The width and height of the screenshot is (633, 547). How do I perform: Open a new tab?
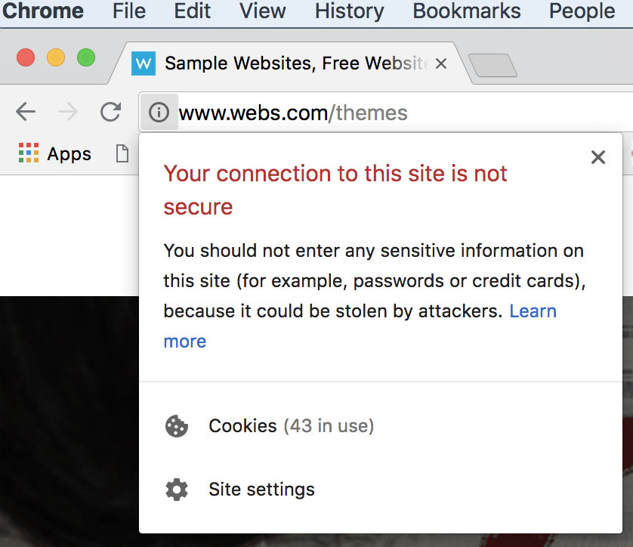(493, 65)
